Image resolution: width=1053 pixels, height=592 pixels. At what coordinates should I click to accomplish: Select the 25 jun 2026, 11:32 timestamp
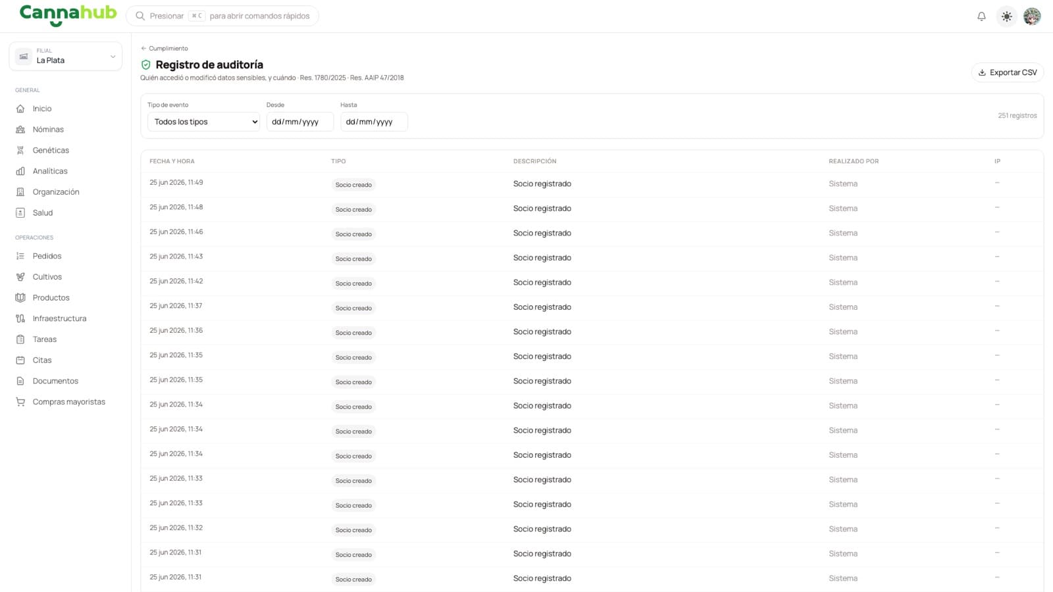[176, 528]
